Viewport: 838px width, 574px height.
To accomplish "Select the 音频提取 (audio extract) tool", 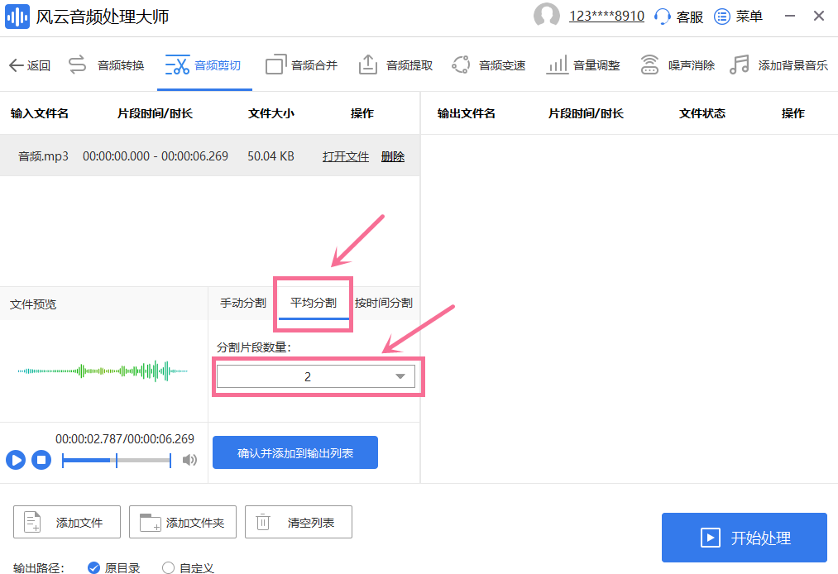I will [x=405, y=64].
